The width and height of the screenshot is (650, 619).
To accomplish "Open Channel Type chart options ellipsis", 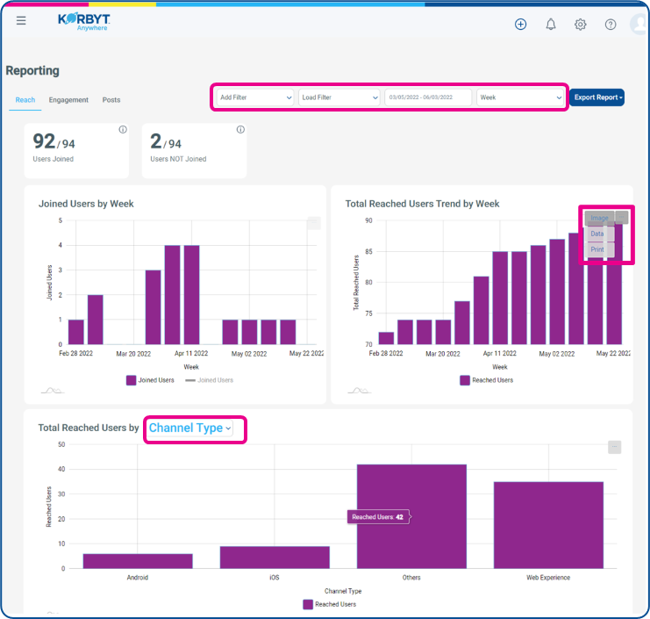I will click(x=614, y=447).
